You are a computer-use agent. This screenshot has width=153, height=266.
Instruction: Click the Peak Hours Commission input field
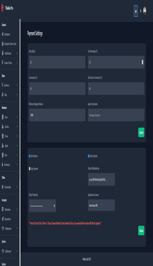[x=116, y=88]
